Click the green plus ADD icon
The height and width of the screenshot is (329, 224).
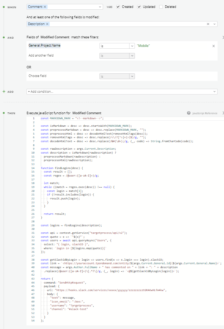(x=4, y=92)
